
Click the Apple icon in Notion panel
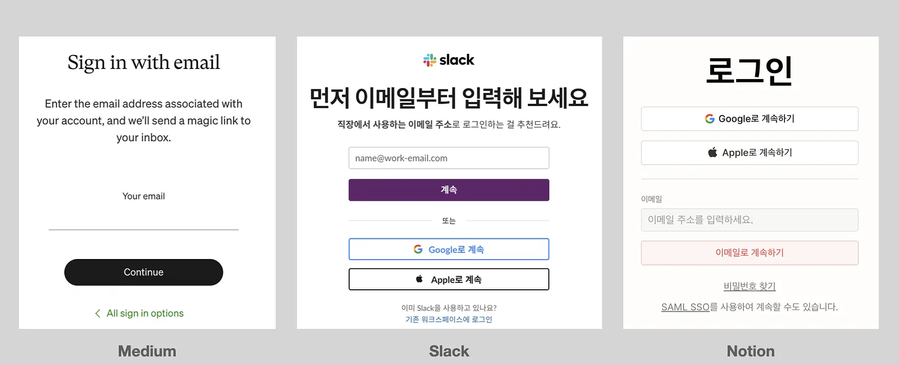coord(712,152)
